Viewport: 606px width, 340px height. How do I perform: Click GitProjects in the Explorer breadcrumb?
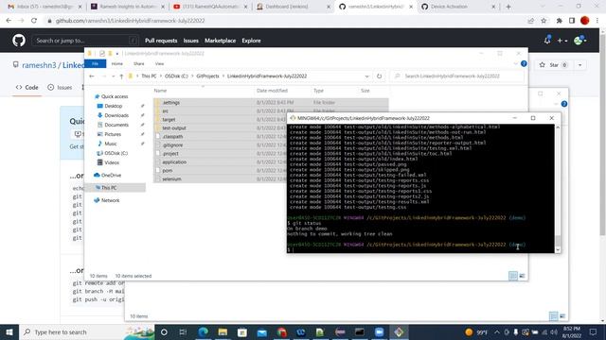[x=207, y=76]
